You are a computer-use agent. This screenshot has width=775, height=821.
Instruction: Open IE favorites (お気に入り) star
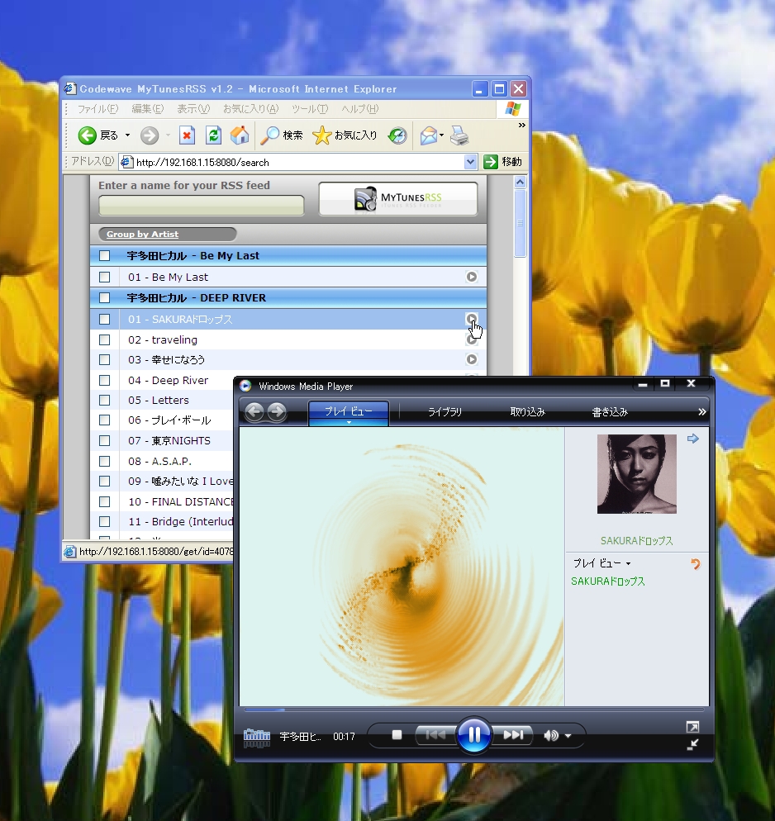[x=345, y=135]
